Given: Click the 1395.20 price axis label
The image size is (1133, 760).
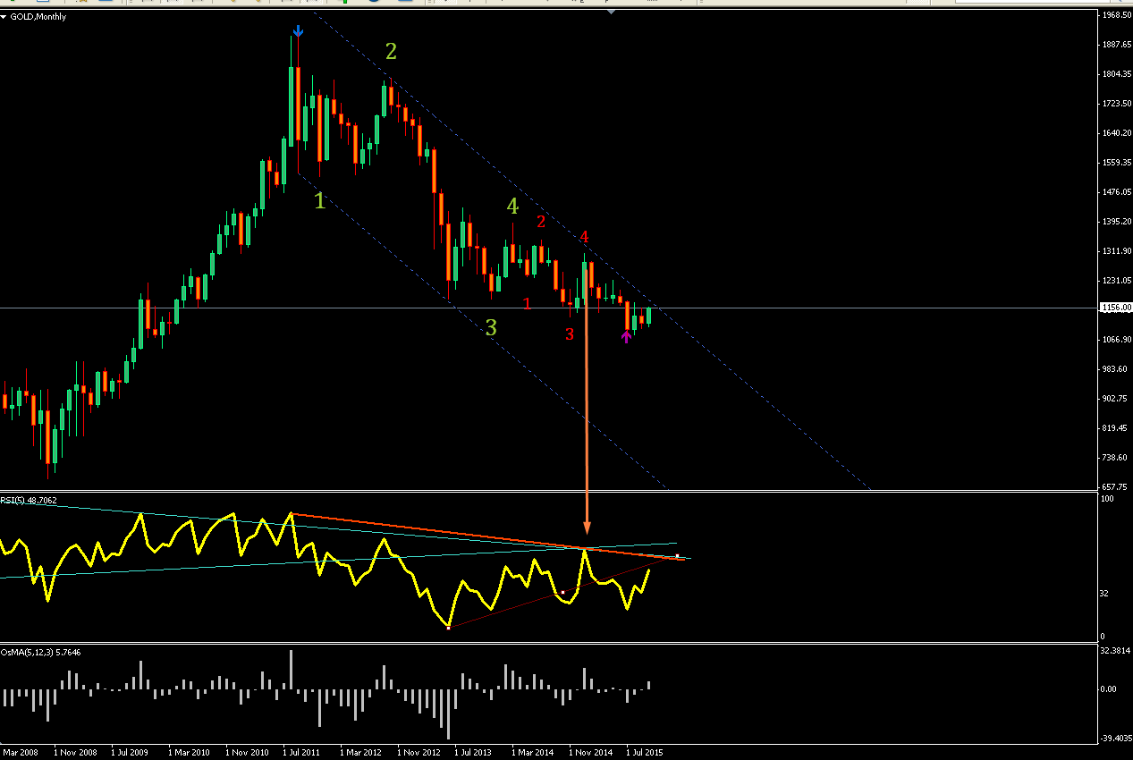Looking at the screenshot, I should (1117, 222).
